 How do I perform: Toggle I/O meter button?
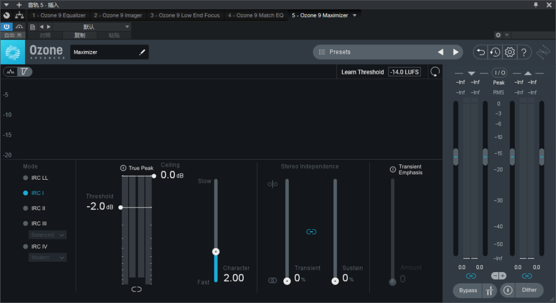[500, 72]
